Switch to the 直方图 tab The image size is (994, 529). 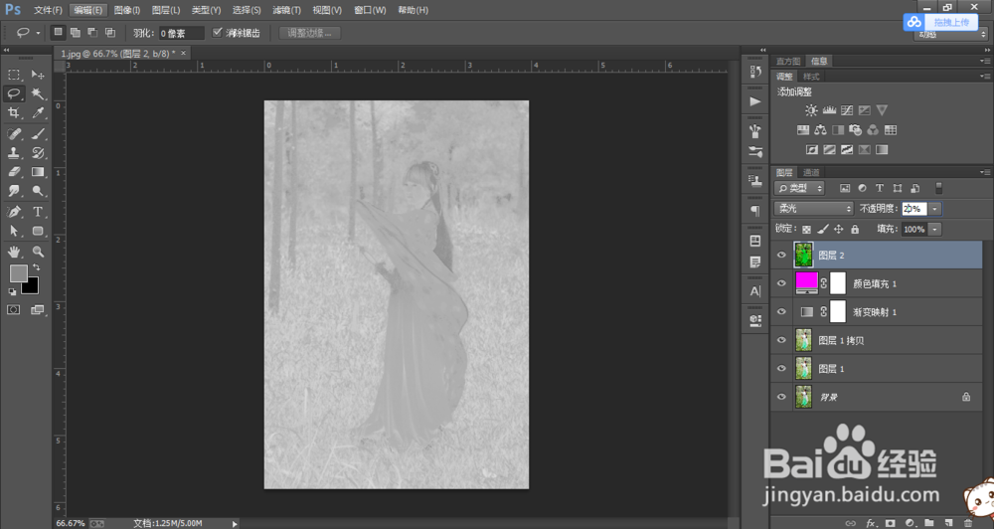pos(788,62)
